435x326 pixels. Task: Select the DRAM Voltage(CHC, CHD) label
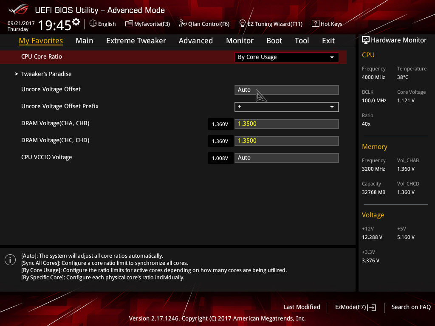click(55, 140)
